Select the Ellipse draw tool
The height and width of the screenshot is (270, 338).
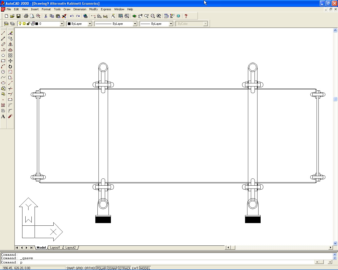tap(3, 83)
